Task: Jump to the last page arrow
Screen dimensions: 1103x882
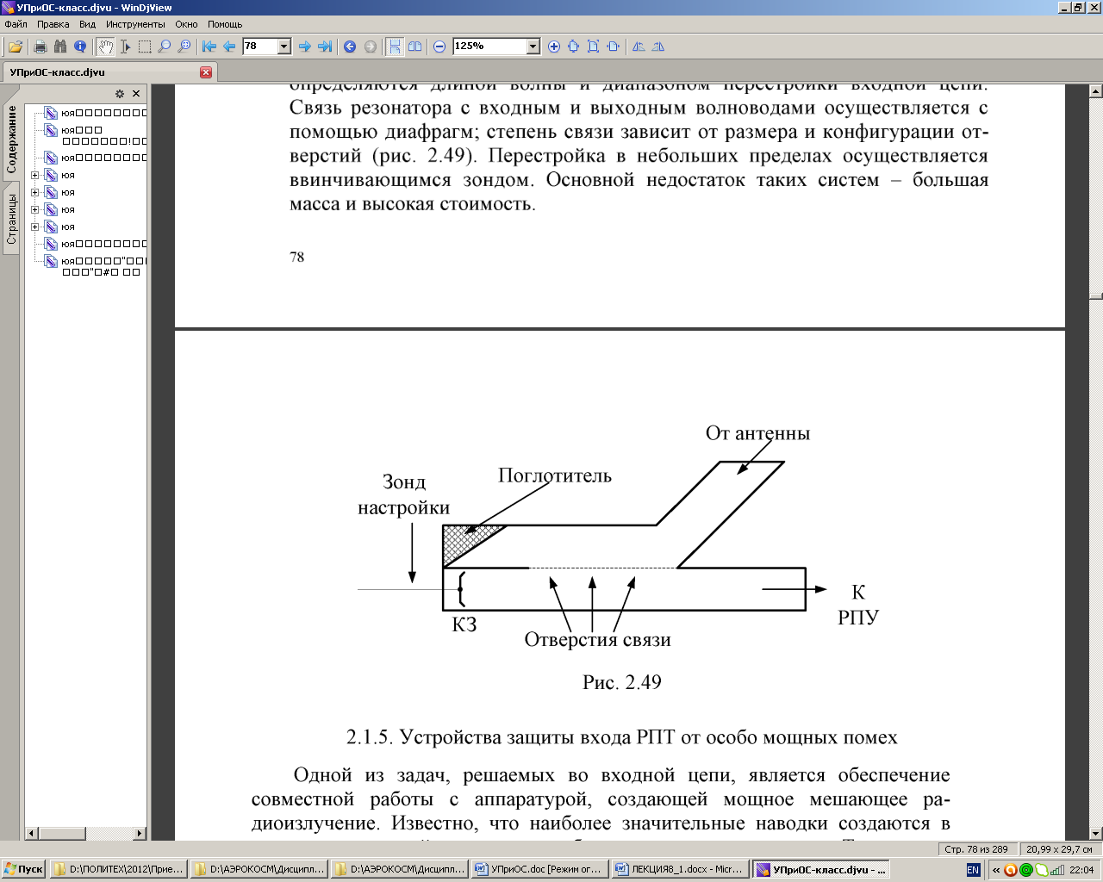Action: click(x=325, y=47)
